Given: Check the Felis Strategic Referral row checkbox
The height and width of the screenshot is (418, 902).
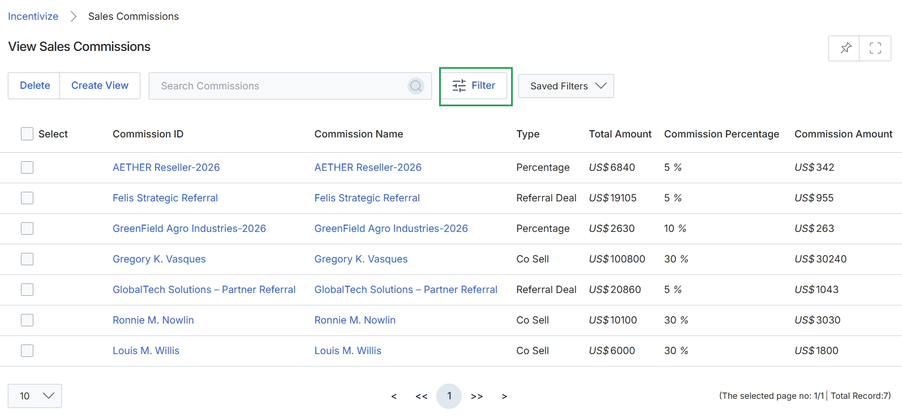Looking at the screenshot, I should coord(27,198).
